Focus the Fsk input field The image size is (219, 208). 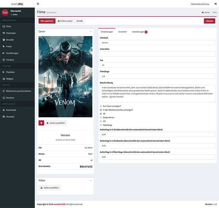coord(157,65)
